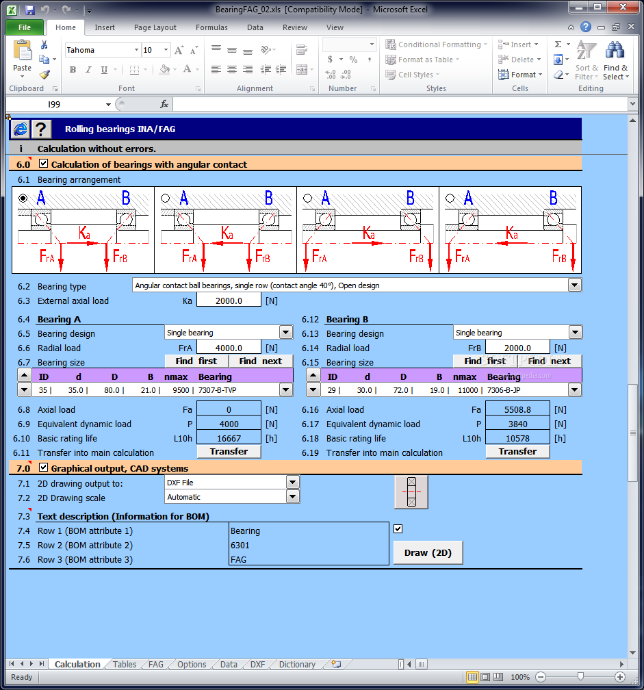Open Bearing B size list dropdown 7306-B-JP

point(574,389)
